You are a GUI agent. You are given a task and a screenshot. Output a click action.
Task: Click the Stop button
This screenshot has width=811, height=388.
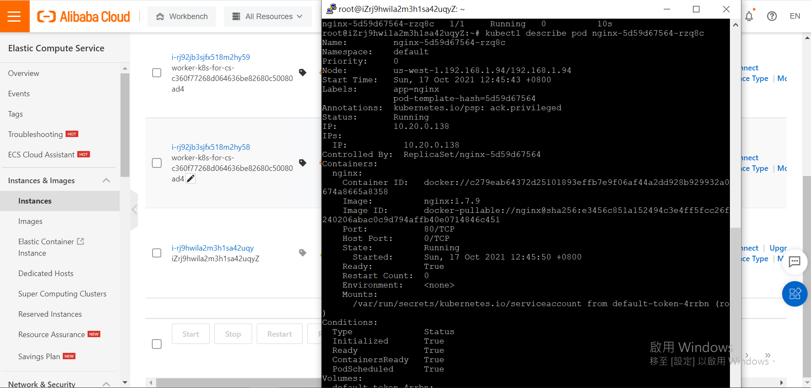(x=233, y=334)
